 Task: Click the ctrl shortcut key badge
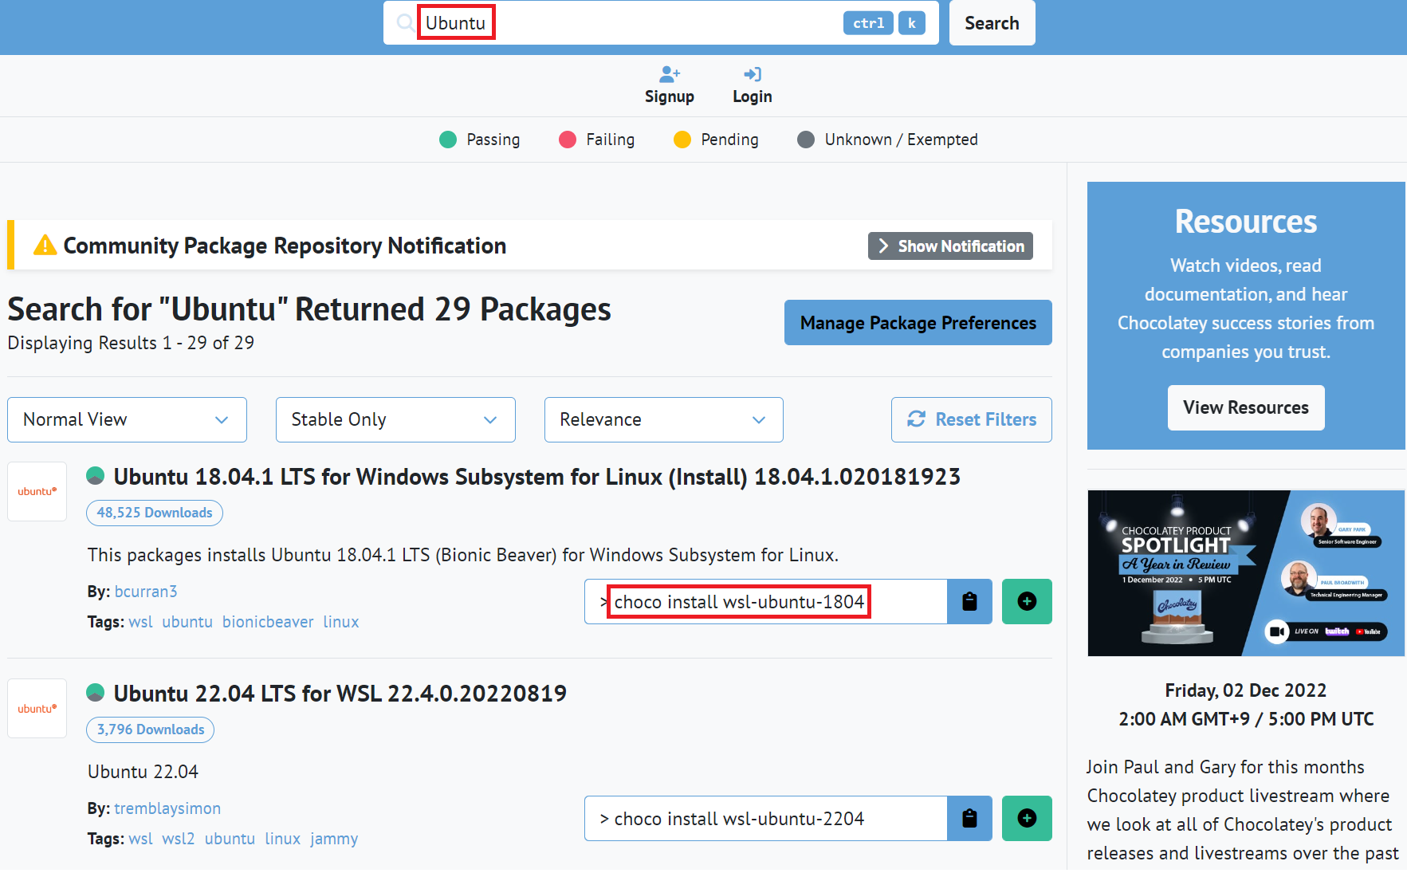tap(868, 23)
